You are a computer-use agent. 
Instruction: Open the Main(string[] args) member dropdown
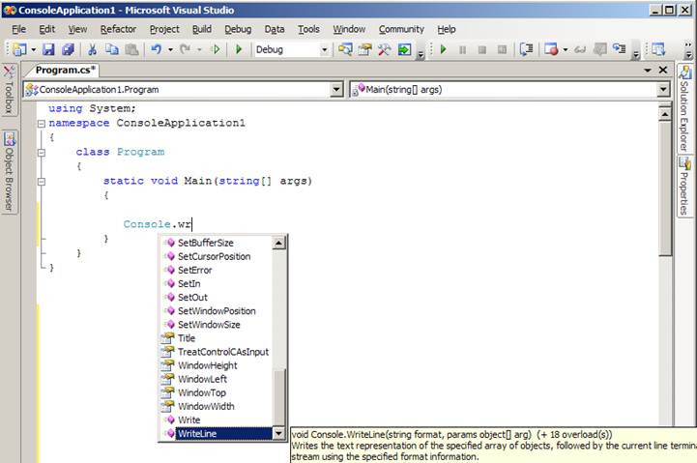pos(663,89)
